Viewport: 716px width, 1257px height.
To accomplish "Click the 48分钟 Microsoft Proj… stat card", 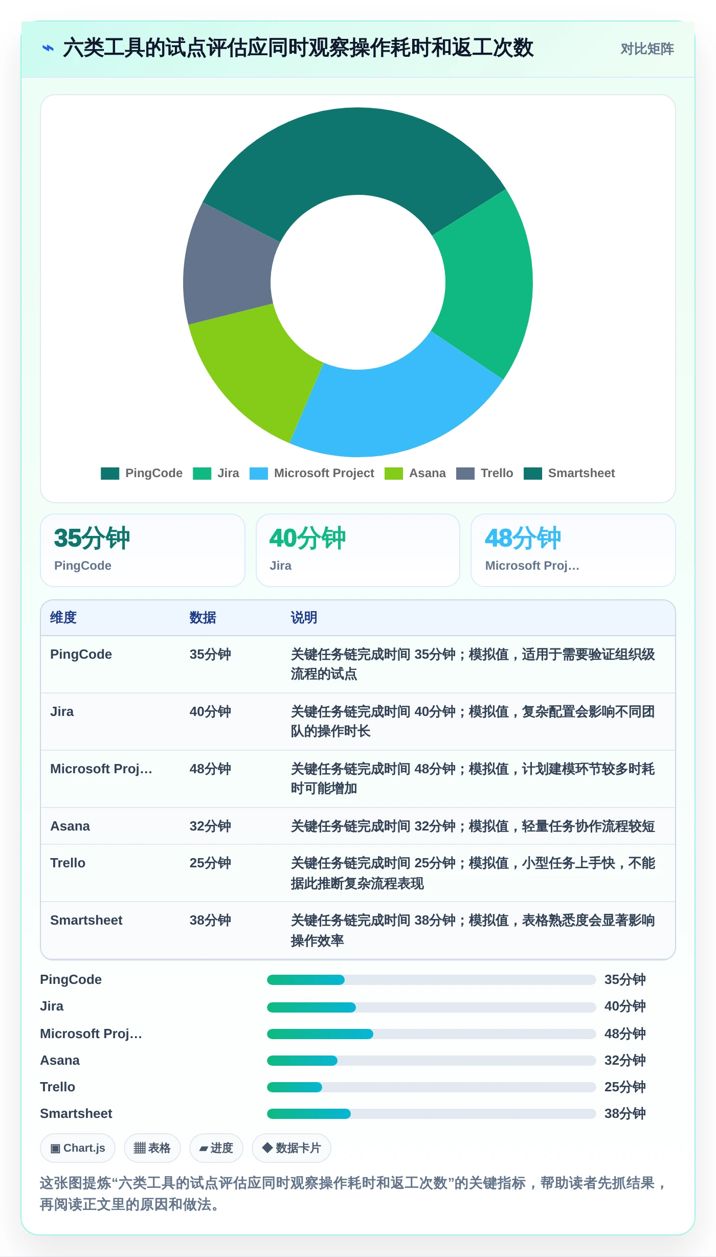I will [573, 550].
